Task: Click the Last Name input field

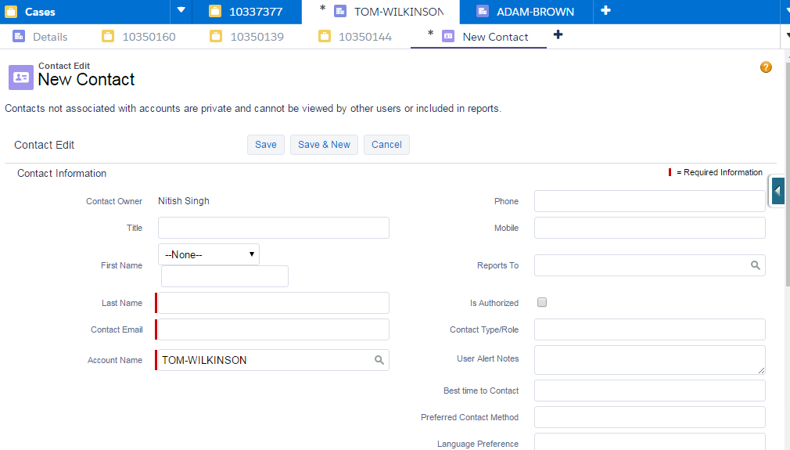Action: pos(273,303)
